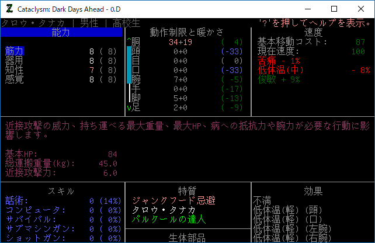Select the スキル panel heading
This screenshot has width=375, height=243.
click(61, 191)
